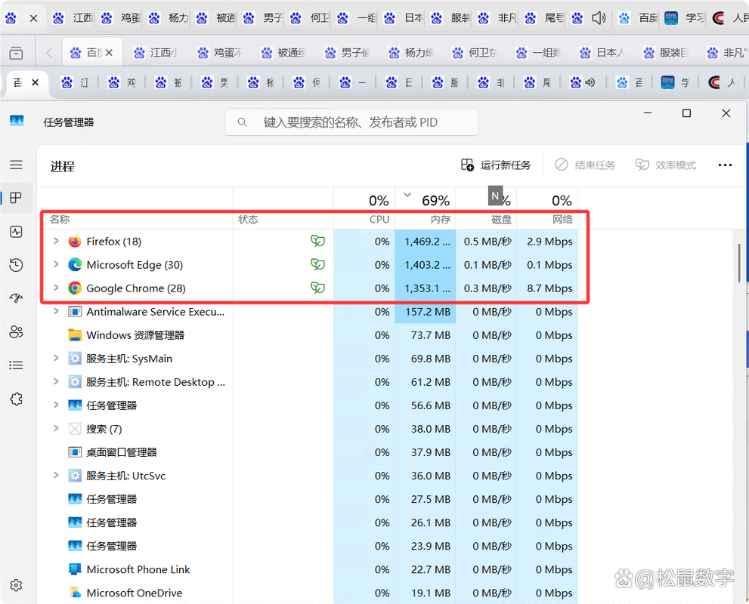Open Task Manager settings gear
The image size is (749, 604).
(x=16, y=585)
